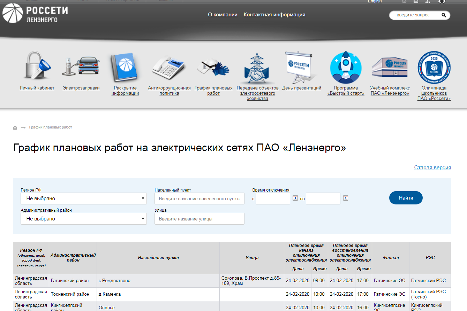Open Передача объектов электросетевого хозяйства link

coord(257,93)
